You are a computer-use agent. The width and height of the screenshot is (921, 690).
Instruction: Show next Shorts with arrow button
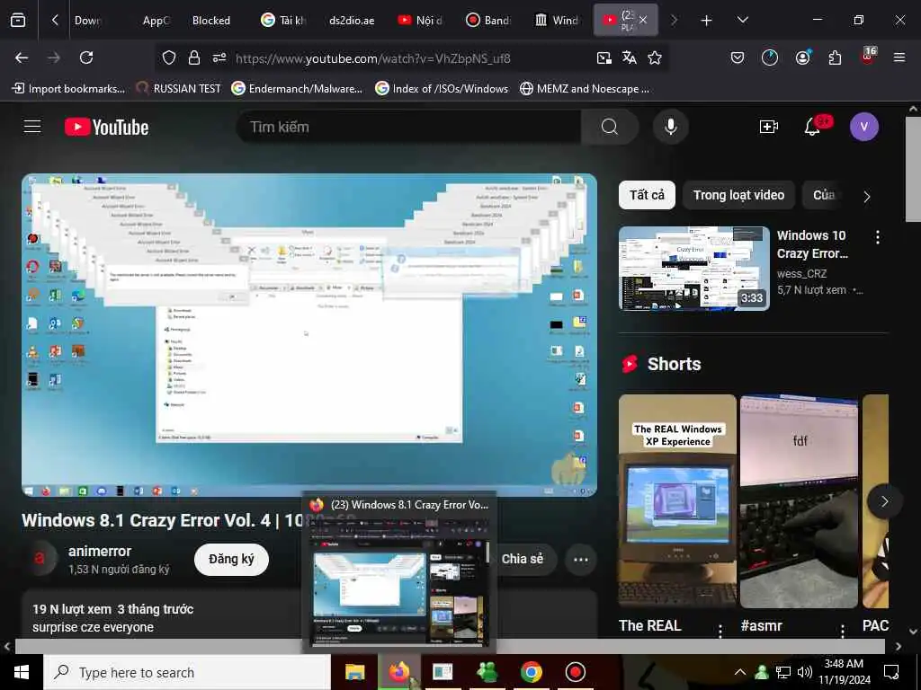point(884,500)
